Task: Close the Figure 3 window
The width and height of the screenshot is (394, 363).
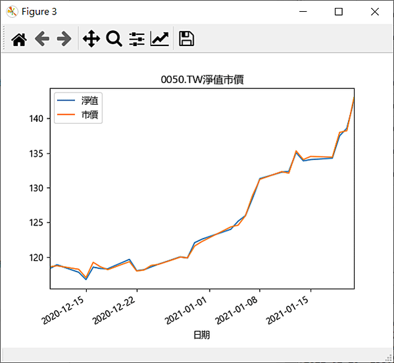Action: (x=375, y=12)
